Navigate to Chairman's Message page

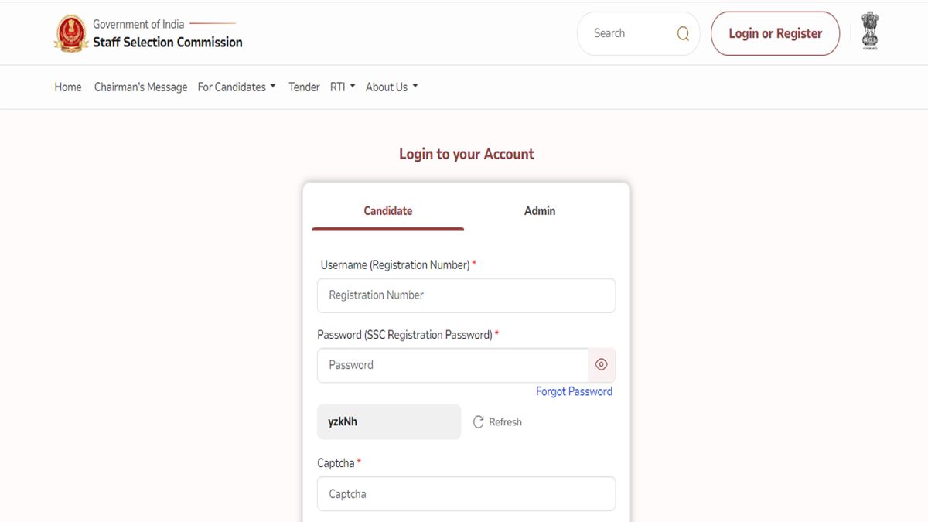[141, 87]
